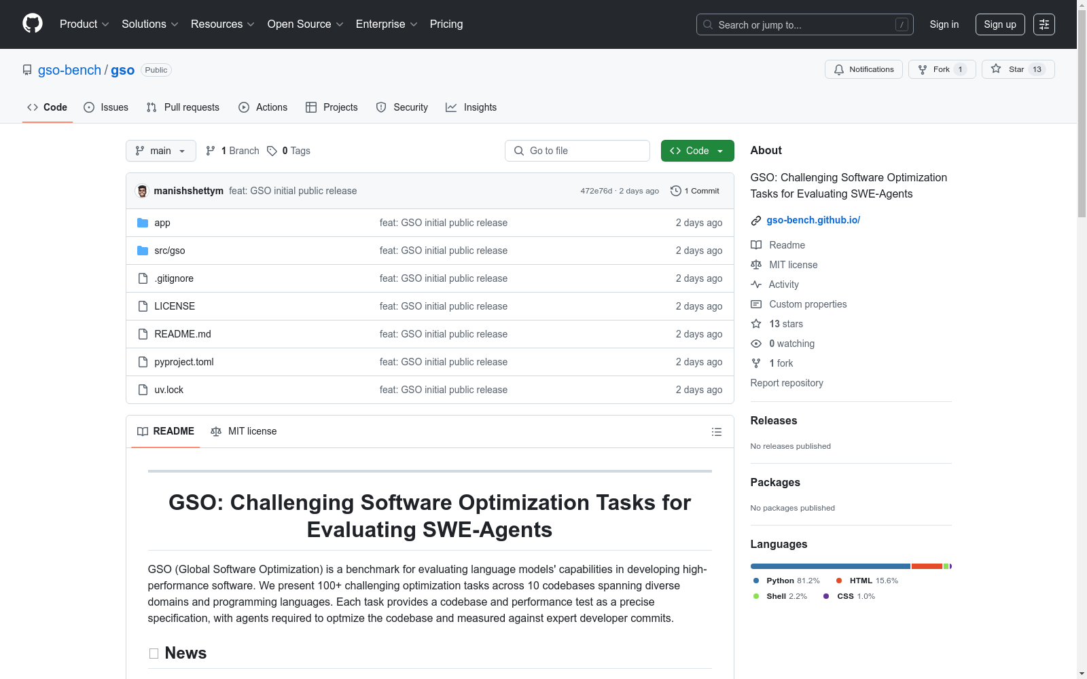Open the Security tab
Viewport: 1087px width, 679px height.
(402, 107)
